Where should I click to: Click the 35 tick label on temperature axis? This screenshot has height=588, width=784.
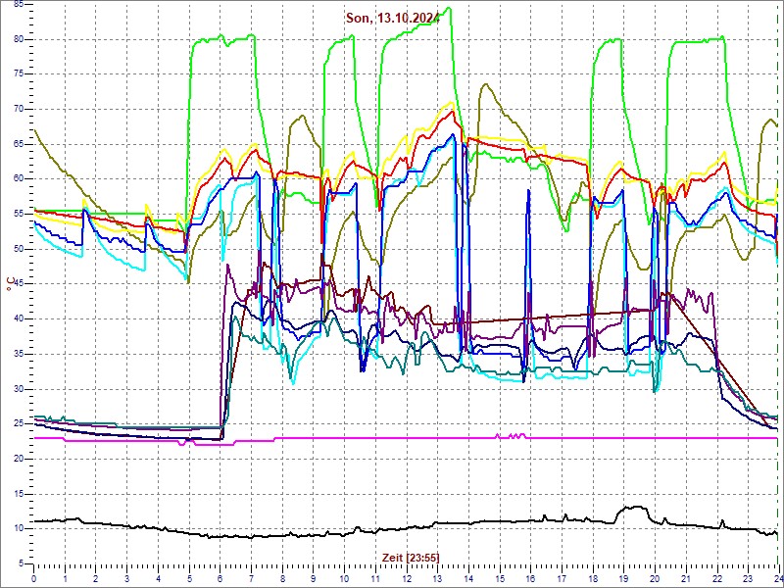(18, 354)
